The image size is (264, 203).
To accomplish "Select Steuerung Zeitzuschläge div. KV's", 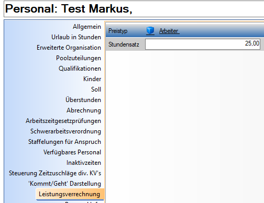I will coord(55,173).
